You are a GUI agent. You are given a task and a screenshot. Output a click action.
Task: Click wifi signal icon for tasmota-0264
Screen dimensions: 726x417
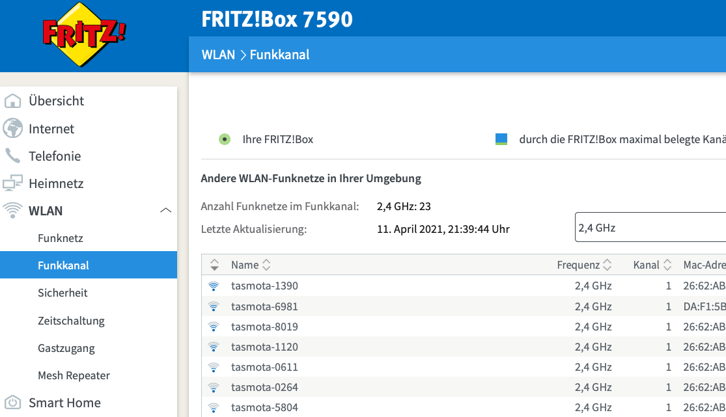point(214,387)
